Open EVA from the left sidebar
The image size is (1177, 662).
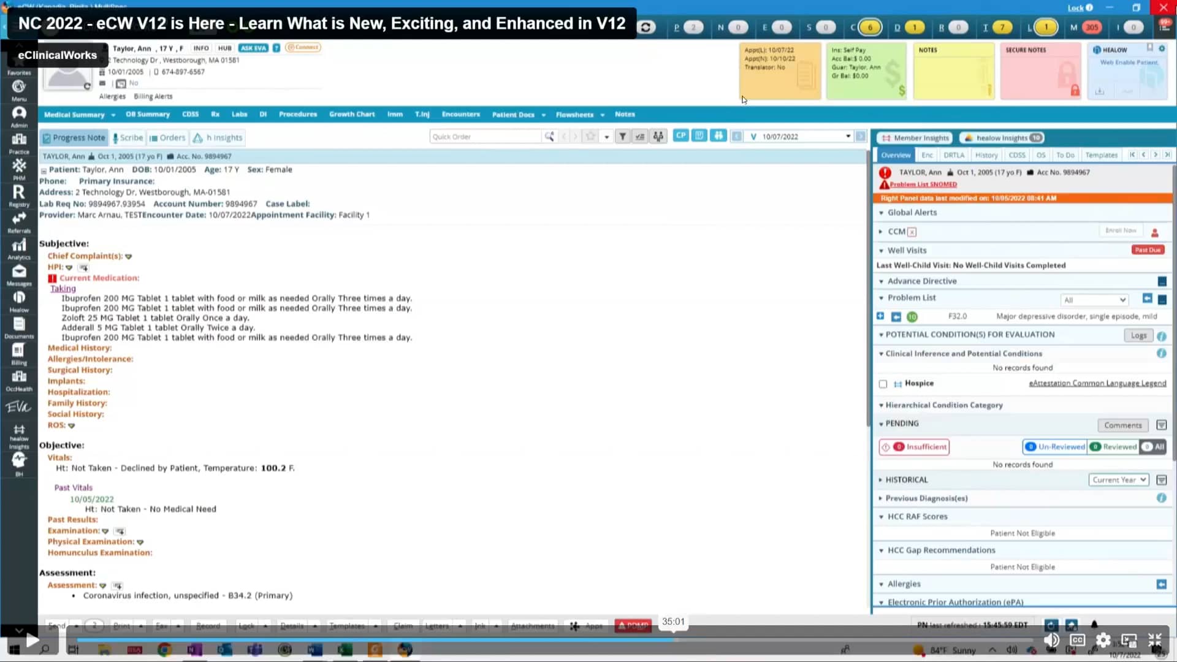18,406
